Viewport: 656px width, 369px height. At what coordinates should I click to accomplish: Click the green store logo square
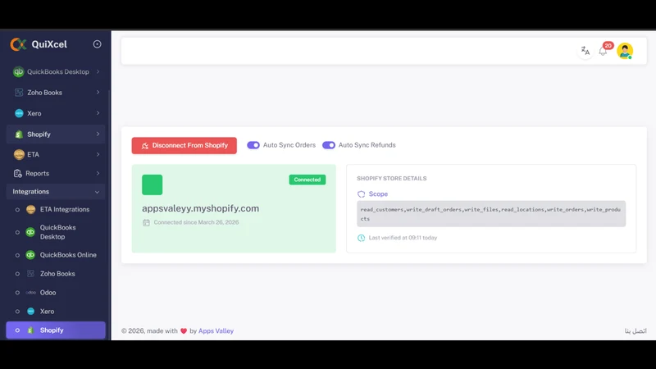point(153,184)
